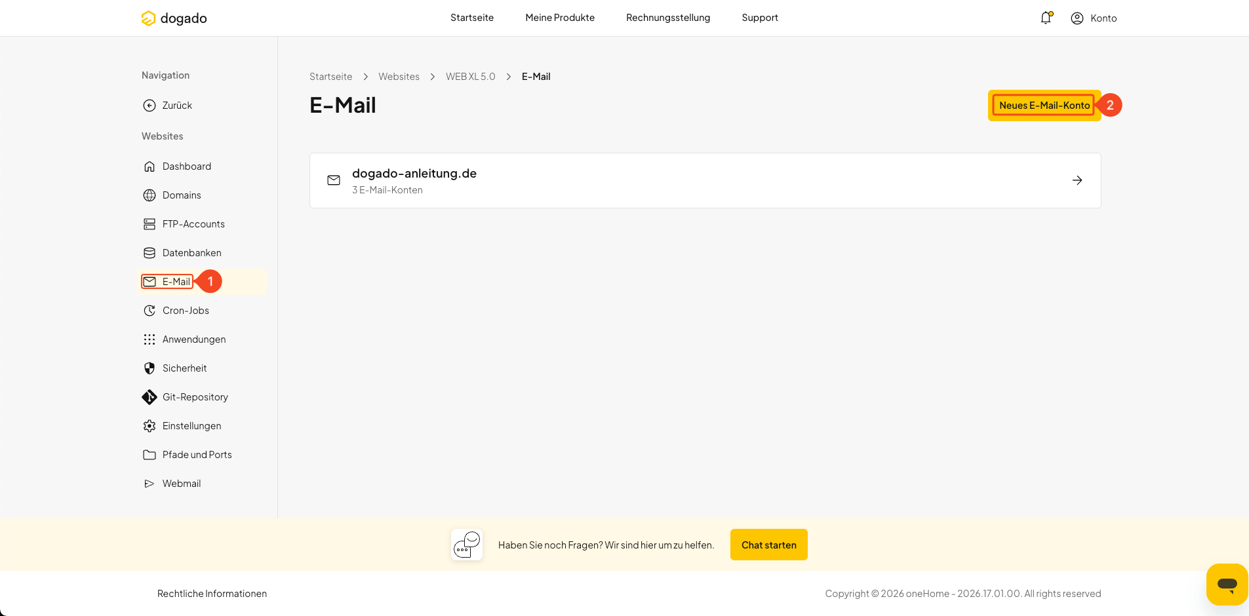
Task: Click the Cron-Jobs clock icon
Action: [149, 311]
